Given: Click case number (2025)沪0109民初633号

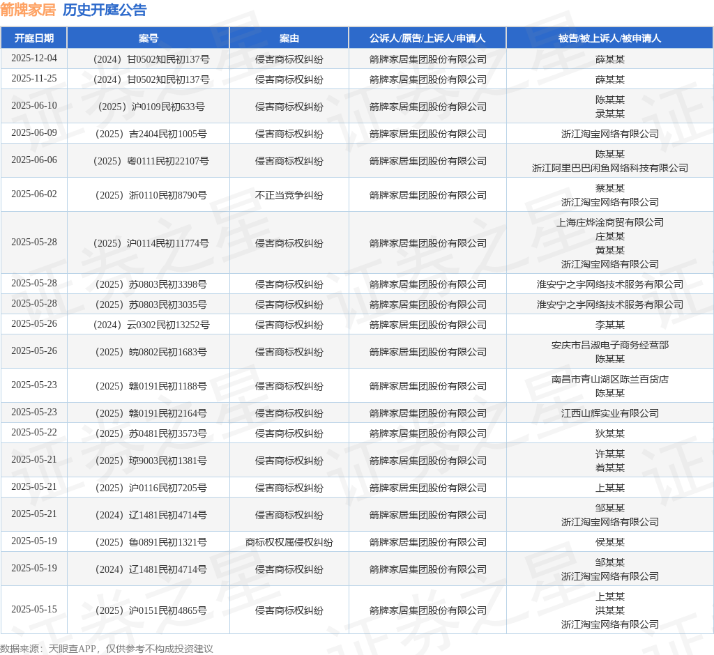Looking at the screenshot, I should pos(151,107).
